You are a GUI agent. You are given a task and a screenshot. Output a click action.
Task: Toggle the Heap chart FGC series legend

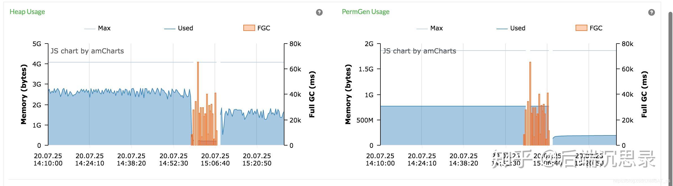(257, 28)
